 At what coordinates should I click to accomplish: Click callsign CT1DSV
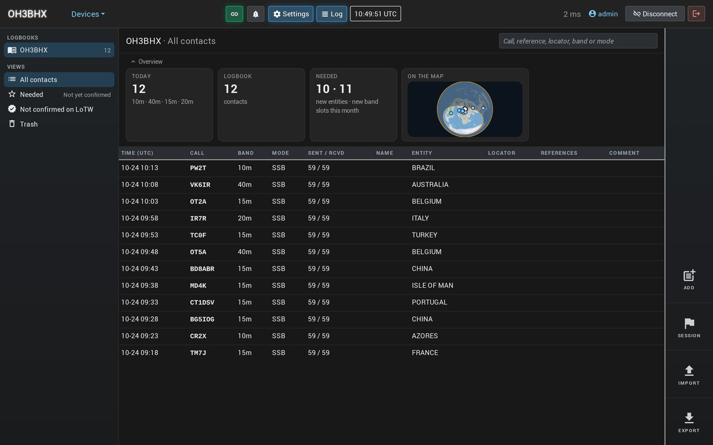(x=202, y=303)
